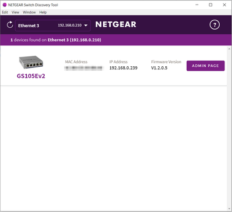Click the purple NETGEAR app icon in title bar
Viewport: 232px width, 212px height.
[5, 5]
